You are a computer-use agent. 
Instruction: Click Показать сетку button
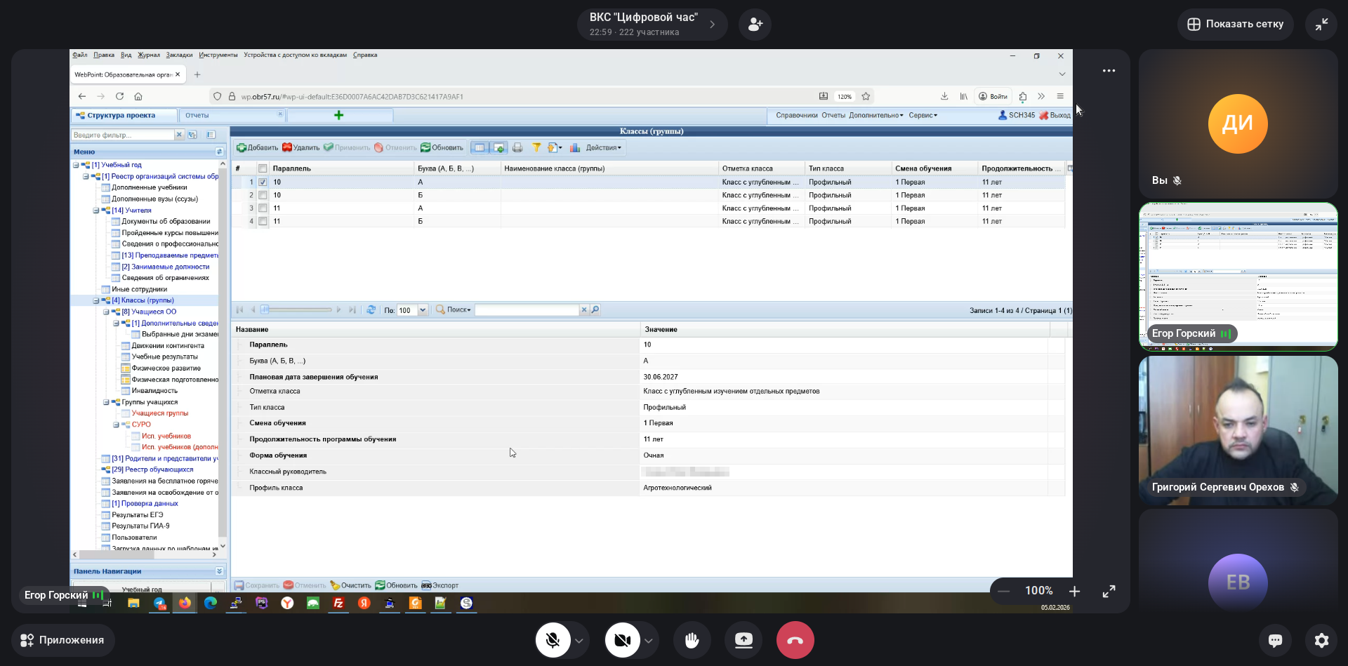coord(1235,25)
